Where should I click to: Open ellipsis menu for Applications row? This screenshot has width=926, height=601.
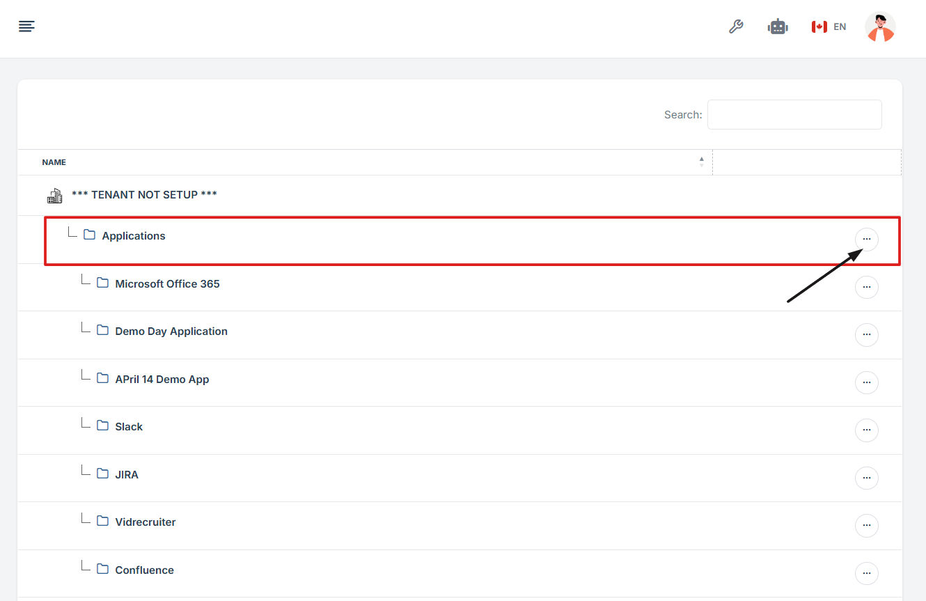(x=866, y=239)
